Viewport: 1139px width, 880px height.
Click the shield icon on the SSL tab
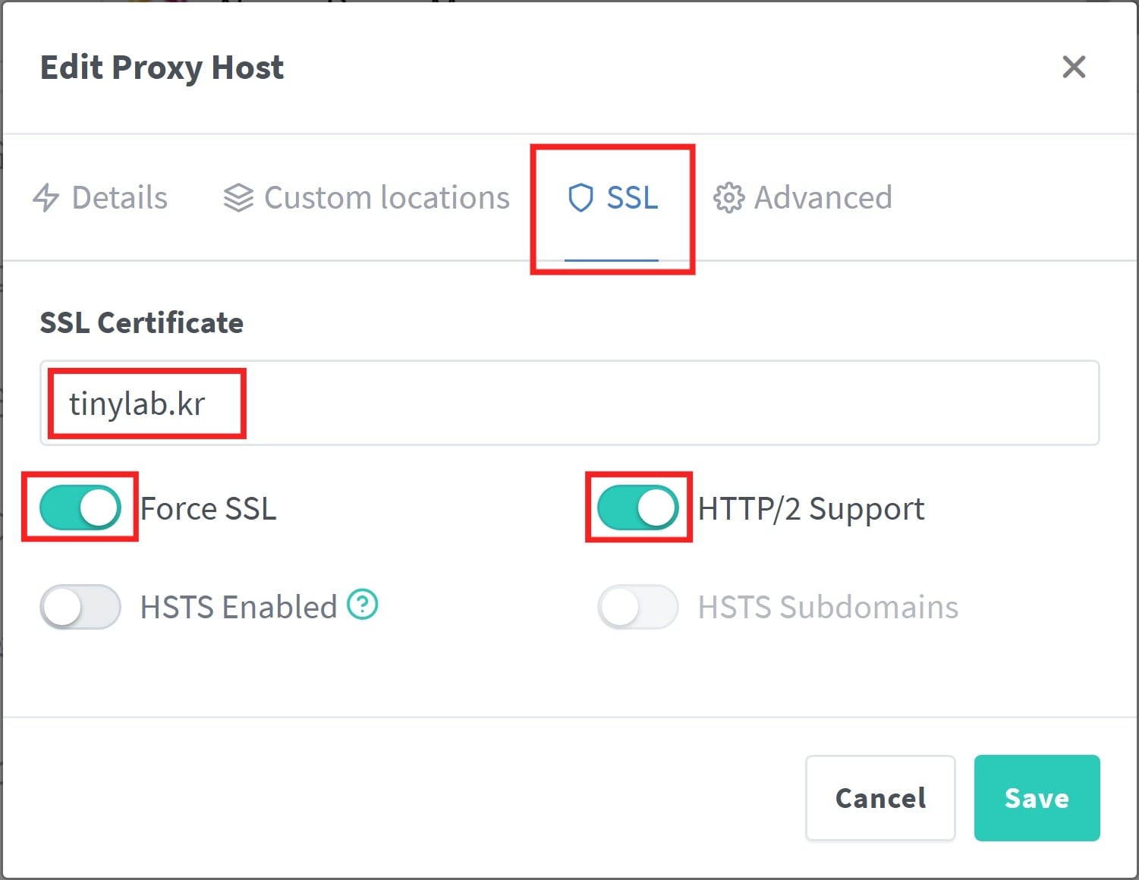point(581,198)
